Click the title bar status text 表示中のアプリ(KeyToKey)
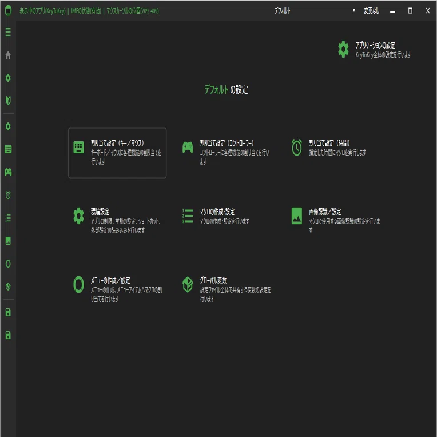 point(42,11)
